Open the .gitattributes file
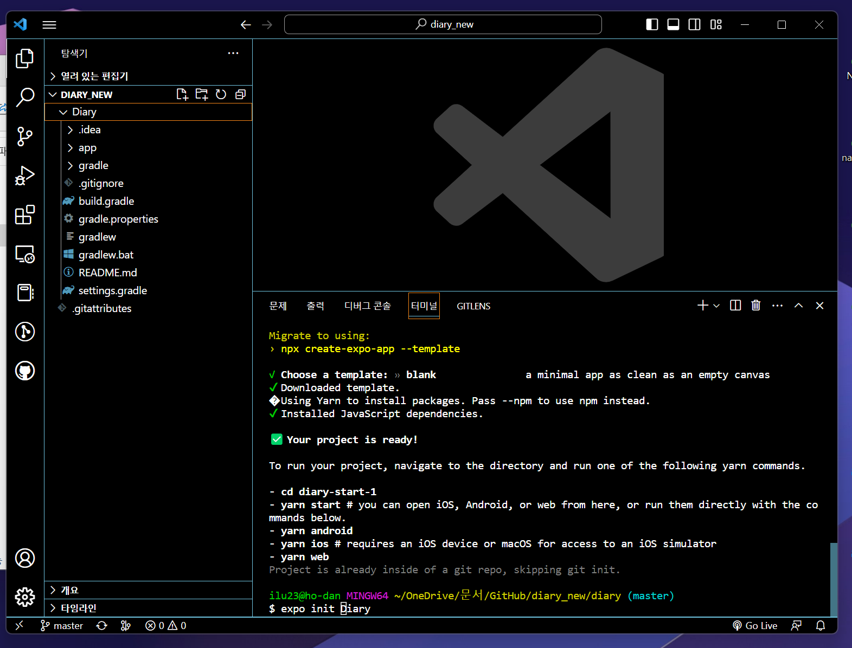 [x=148, y=309]
